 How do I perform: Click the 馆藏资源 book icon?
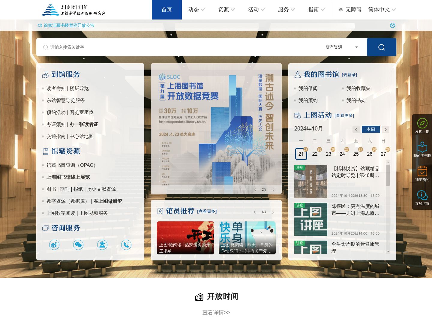(x=46, y=151)
